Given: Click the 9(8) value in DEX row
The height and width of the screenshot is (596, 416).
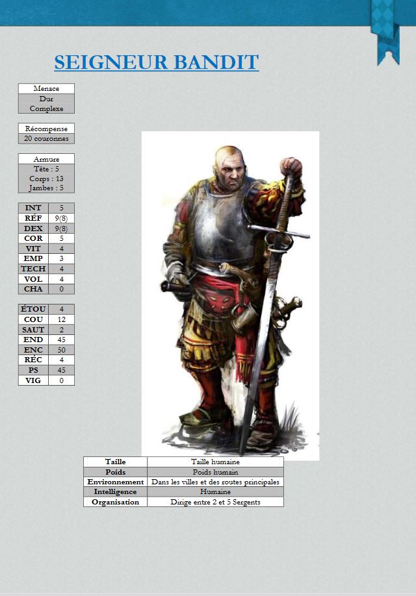Looking at the screenshot, I should [61, 229].
